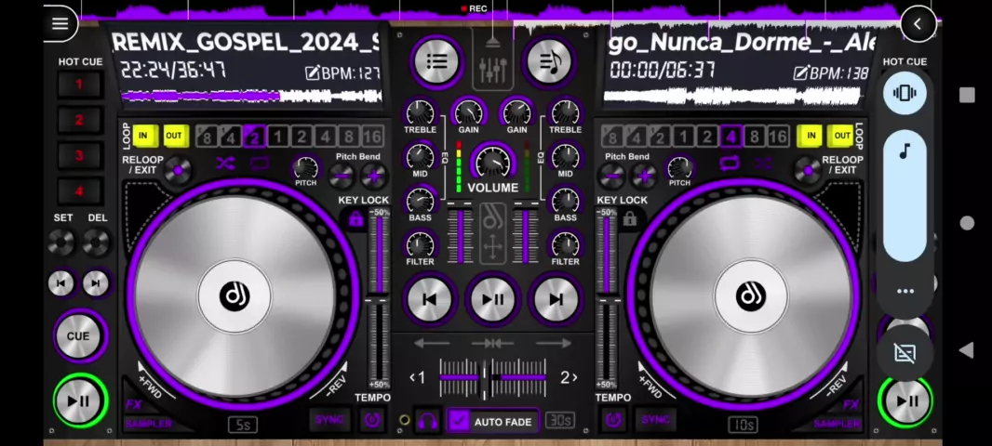This screenshot has width=992, height=446.
Task: Toggle left deck key lock padlock
Action: tap(355, 220)
